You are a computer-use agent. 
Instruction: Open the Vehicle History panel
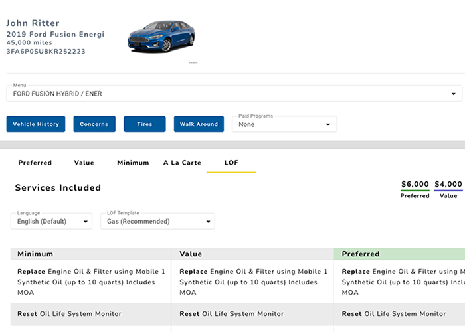36,124
